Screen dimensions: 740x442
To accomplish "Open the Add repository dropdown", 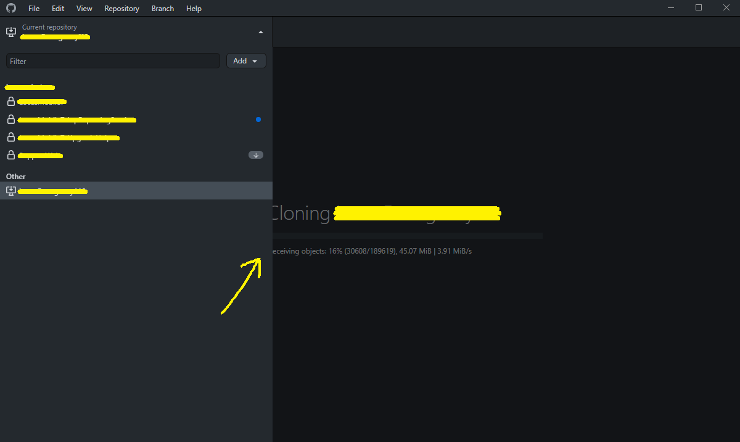I will 246,61.
